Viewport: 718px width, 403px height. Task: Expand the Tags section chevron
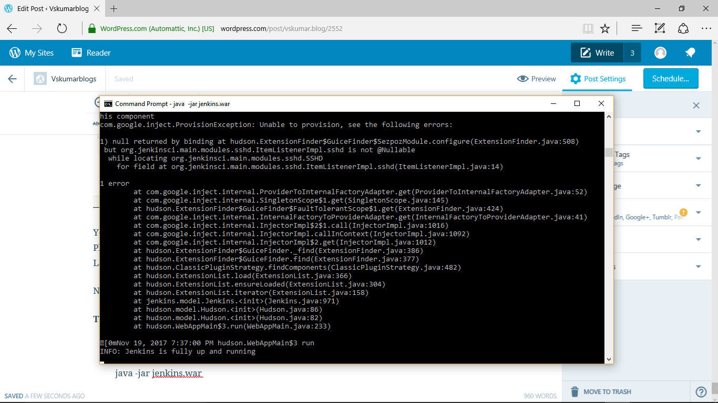tap(699, 158)
